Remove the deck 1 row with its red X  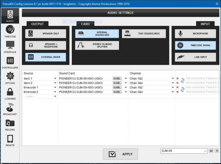(177, 78)
